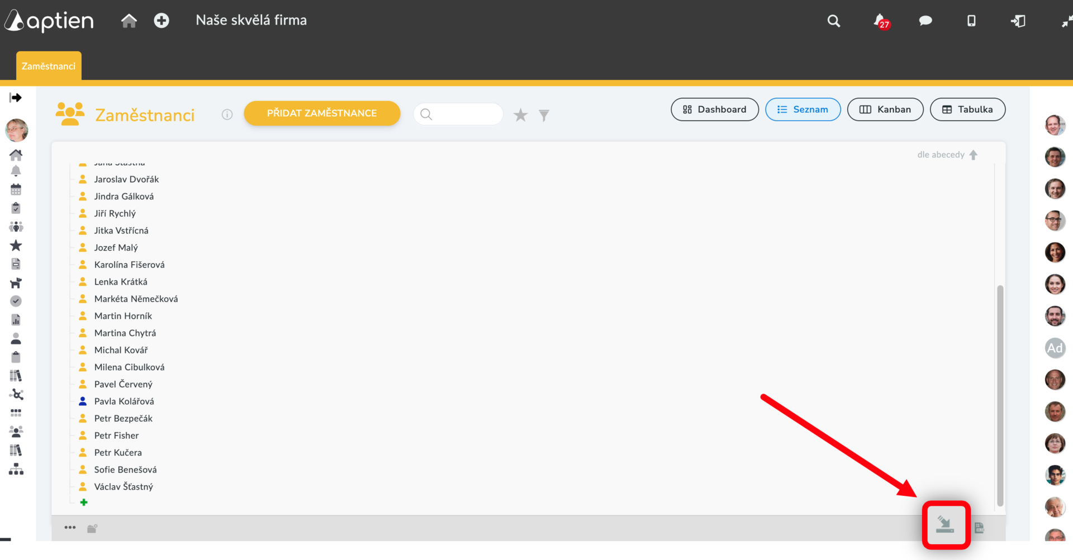This screenshot has height=560, width=1073.
Task: Switch to the Kanban view
Action: (885, 109)
